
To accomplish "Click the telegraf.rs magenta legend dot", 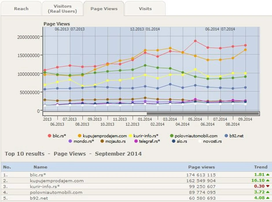I will pos(136,141).
